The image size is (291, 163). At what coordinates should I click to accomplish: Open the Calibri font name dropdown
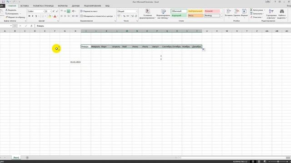[44, 11]
